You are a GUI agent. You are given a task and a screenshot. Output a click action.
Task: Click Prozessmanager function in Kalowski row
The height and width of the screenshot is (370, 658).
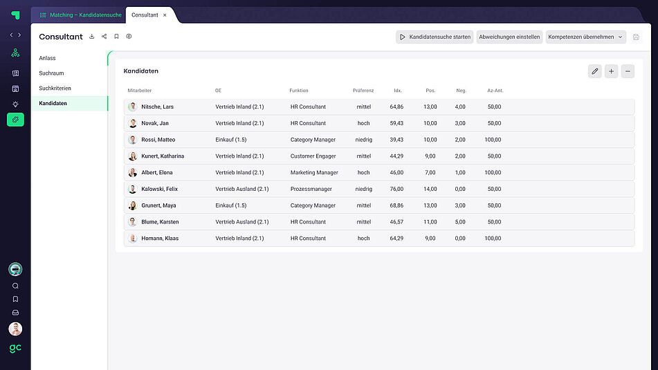click(311, 189)
